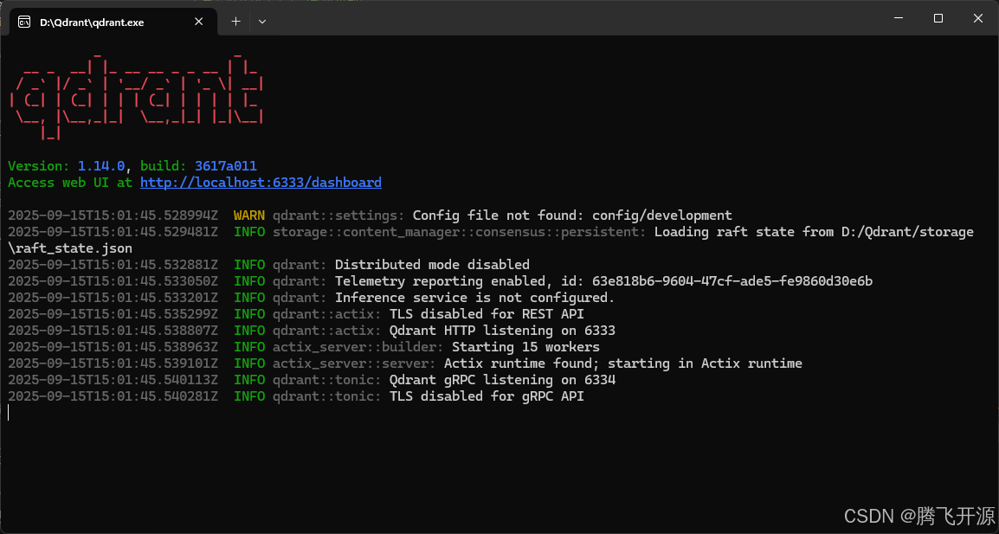The height and width of the screenshot is (534, 999).
Task: Click 'Starting 15 workers' log message
Action: 525,347
